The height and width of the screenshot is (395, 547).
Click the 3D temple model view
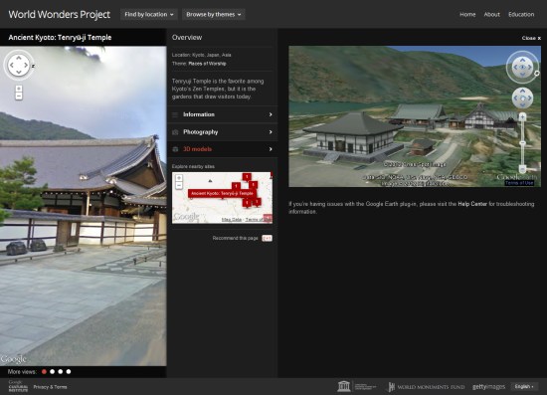coord(415,116)
